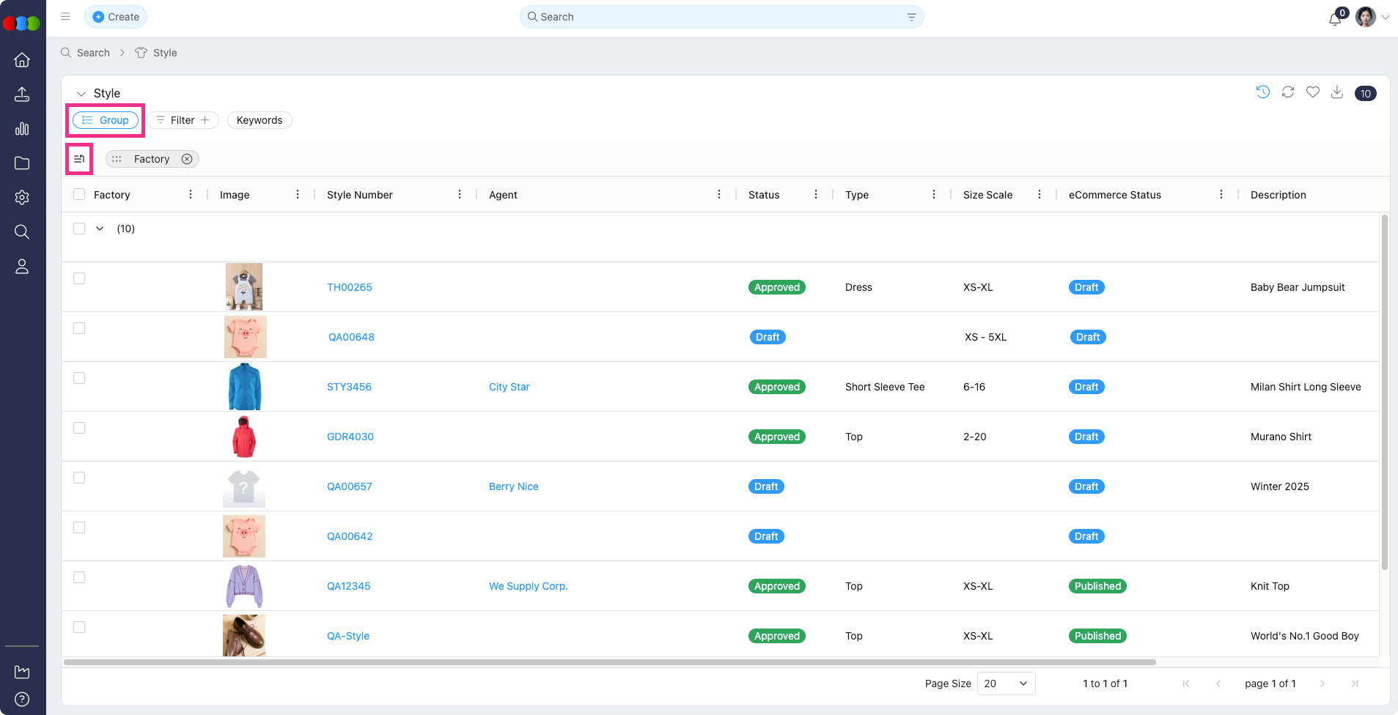Open the notifications bell
The image size is (1398, 715).
coord(1335,18)
